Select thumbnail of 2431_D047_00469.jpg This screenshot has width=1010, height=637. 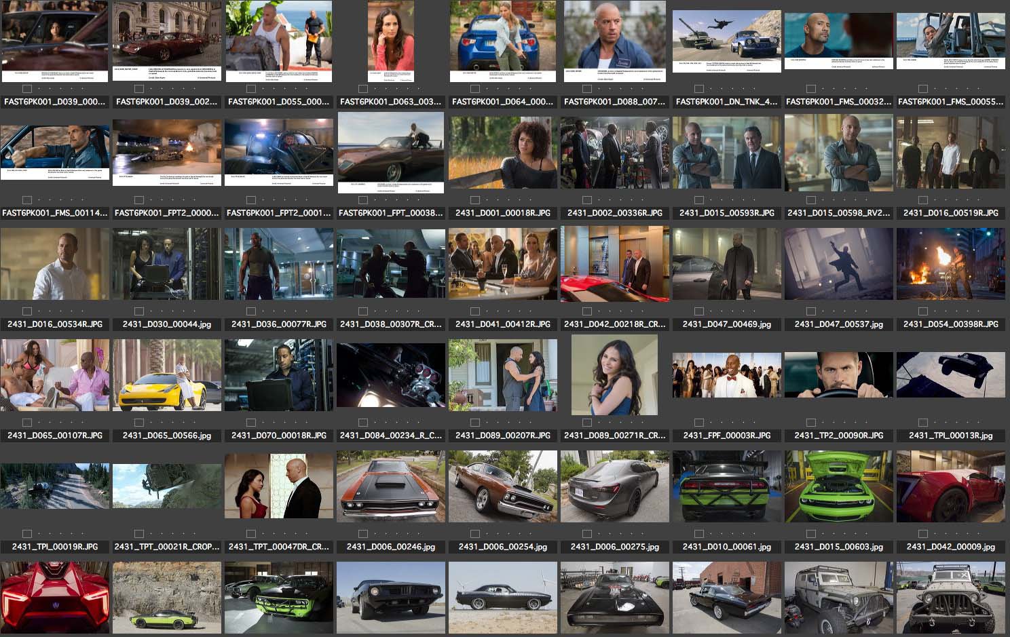[x=727, y=264]
